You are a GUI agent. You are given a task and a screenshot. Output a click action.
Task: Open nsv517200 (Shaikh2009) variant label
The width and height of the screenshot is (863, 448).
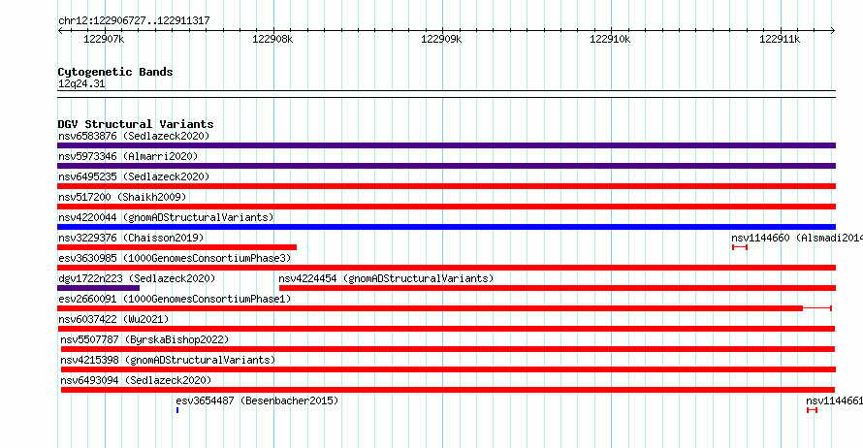click(122, 197)
